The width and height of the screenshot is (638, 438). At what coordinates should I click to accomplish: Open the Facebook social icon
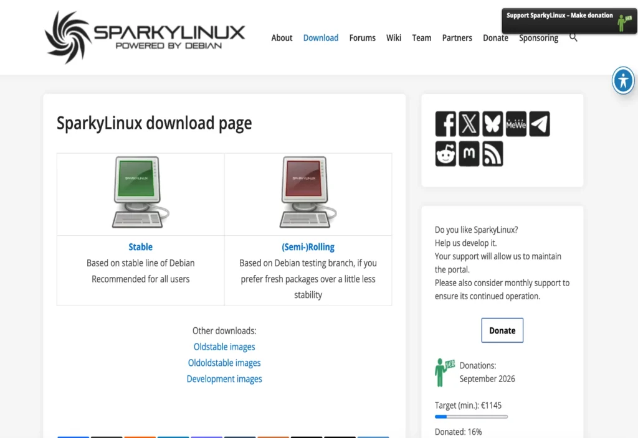point(445,124)
